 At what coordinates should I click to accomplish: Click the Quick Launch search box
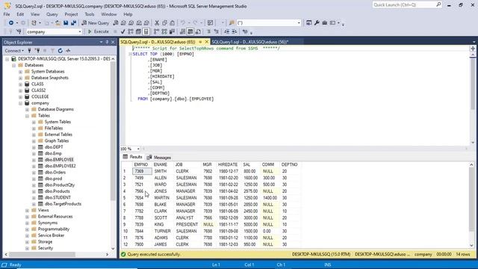click(406, 5)
